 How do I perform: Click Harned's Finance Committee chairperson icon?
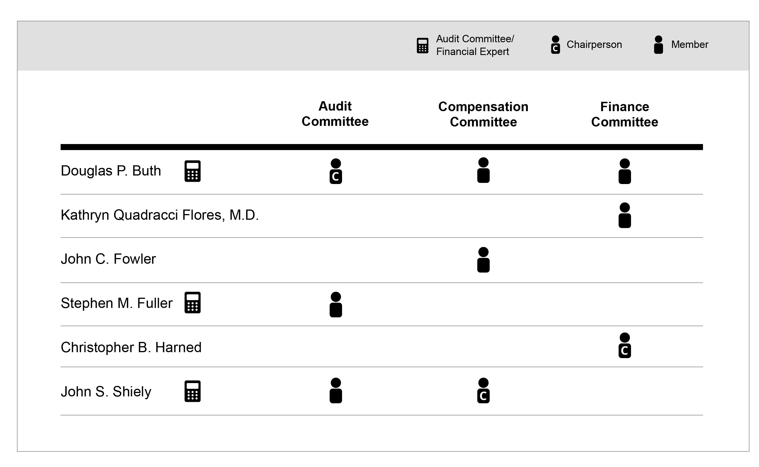point(625,345)
